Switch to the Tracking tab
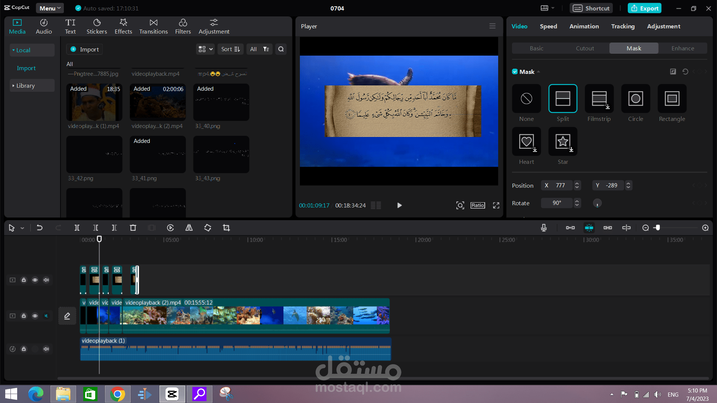Image resolution: width=717 pixels, height=403 pixels. point(623,26)
